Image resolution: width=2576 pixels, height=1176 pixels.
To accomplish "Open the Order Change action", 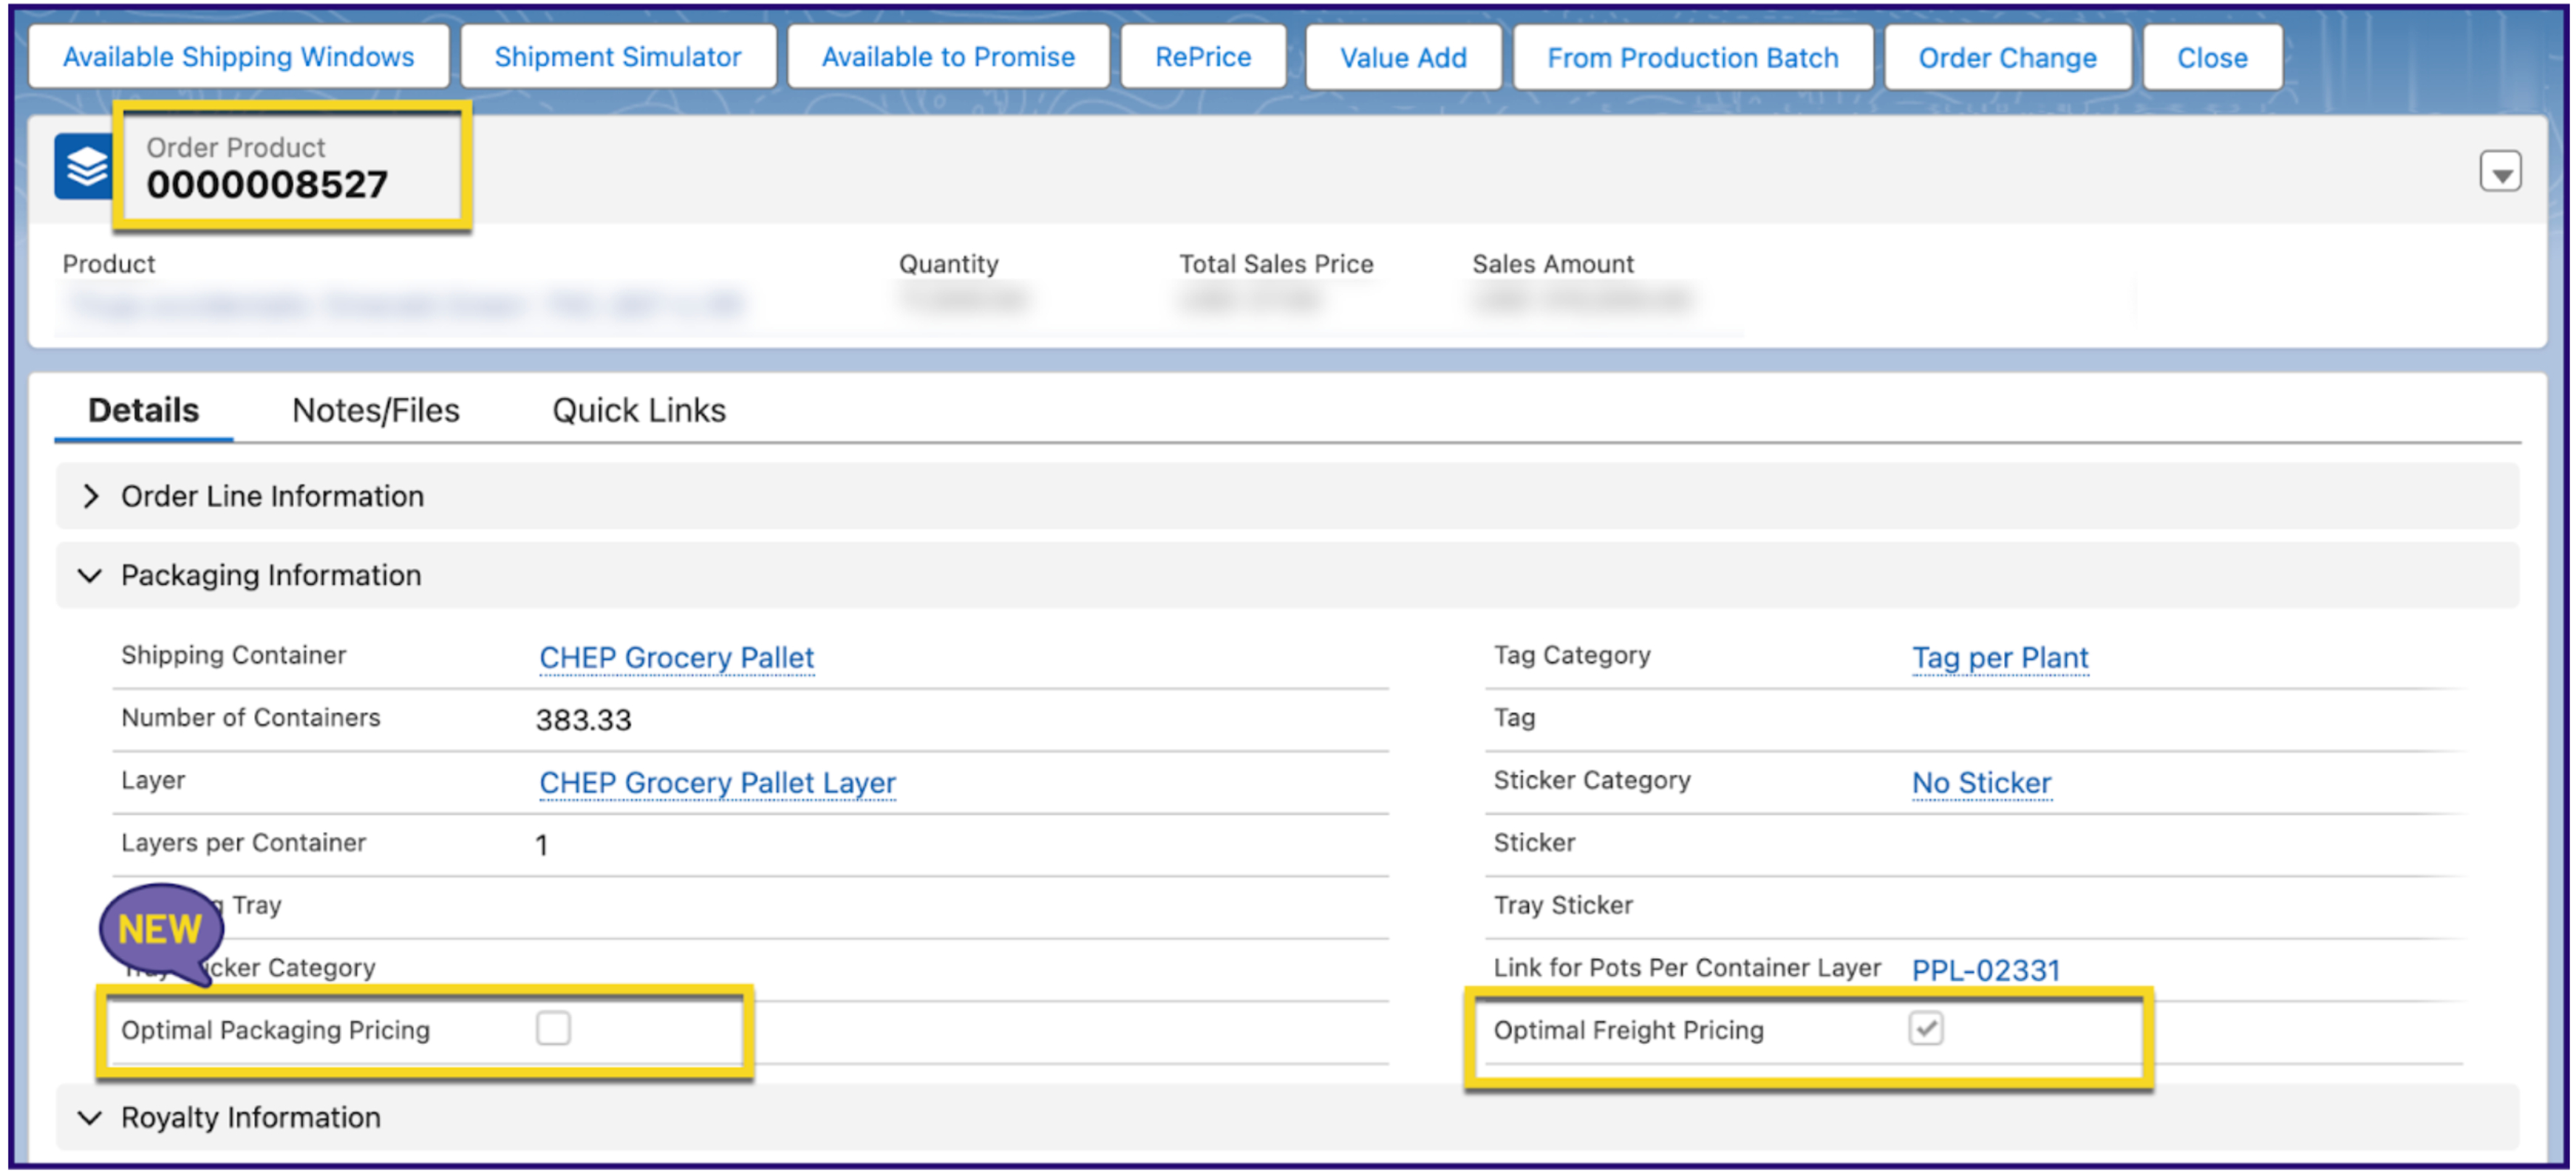I will 2006,57.
